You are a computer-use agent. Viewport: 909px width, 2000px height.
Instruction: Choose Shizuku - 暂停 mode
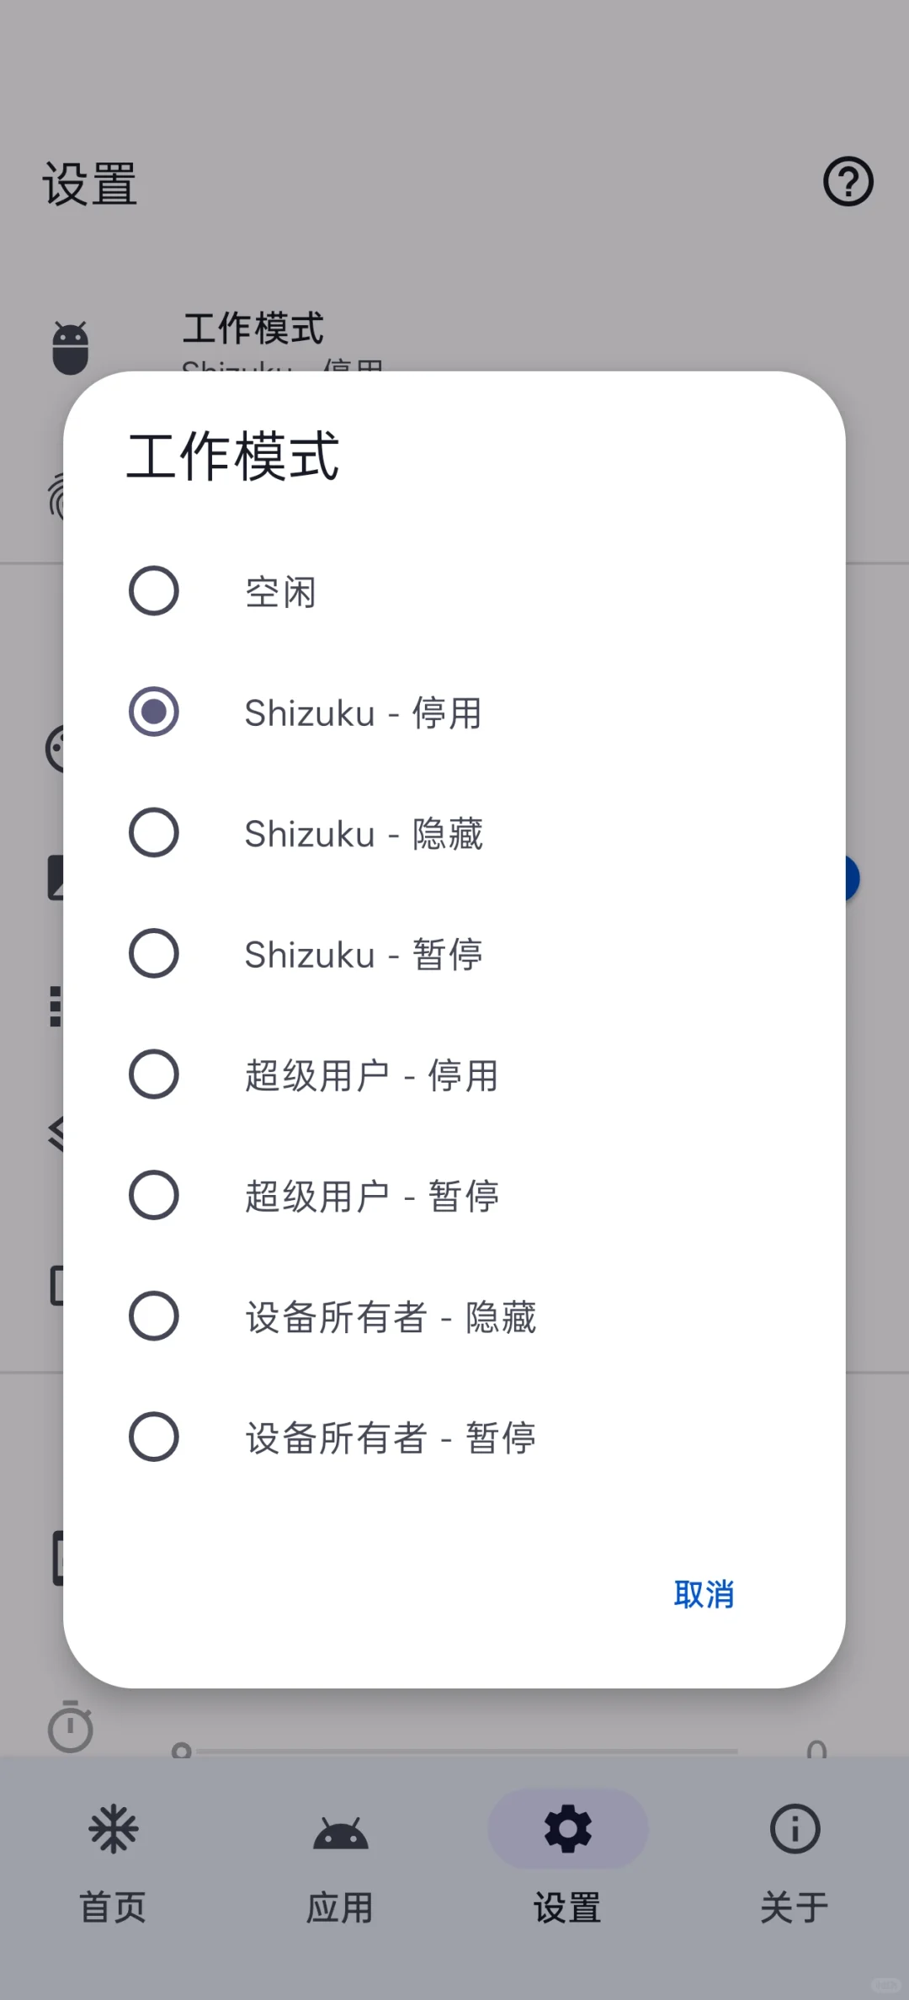(x=154, y=953)
